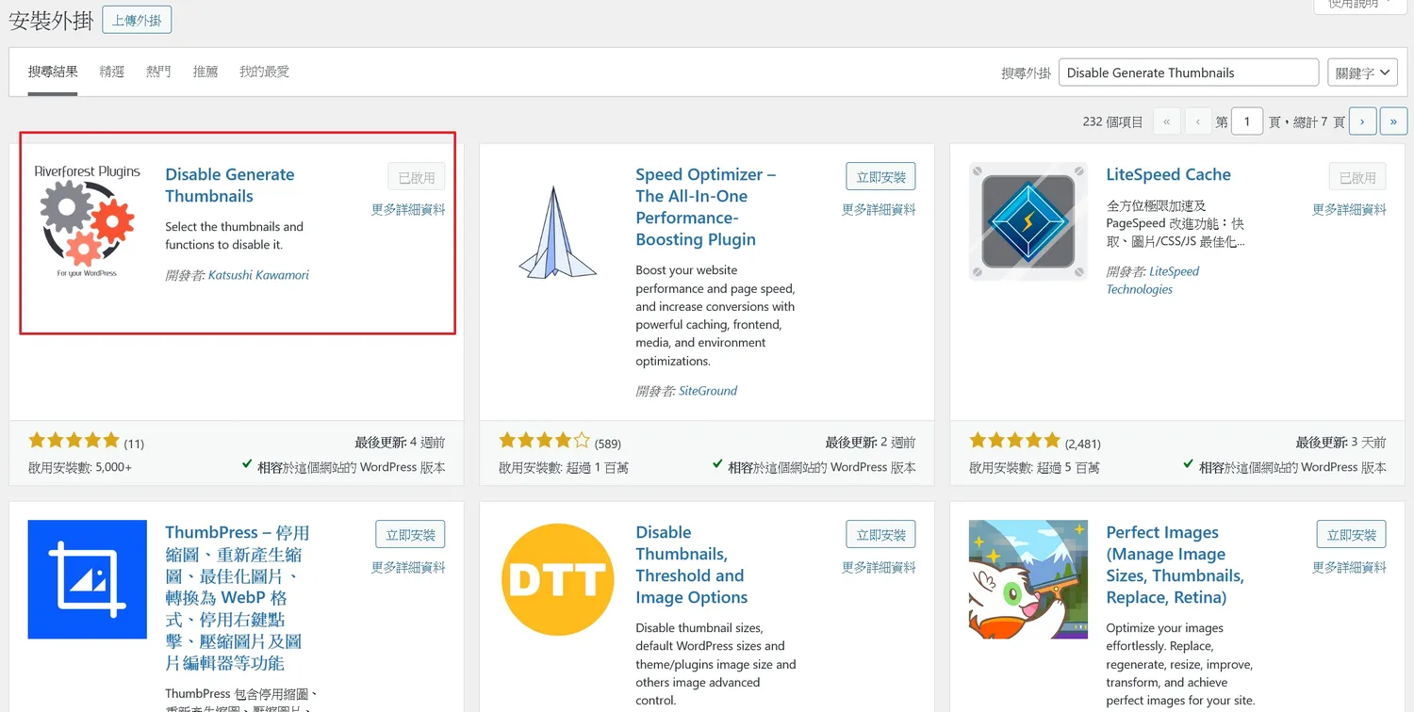Jump to last page of results
This screenshot has height=712, width=1414.
pyautogui.click(x=1392, y=121)
